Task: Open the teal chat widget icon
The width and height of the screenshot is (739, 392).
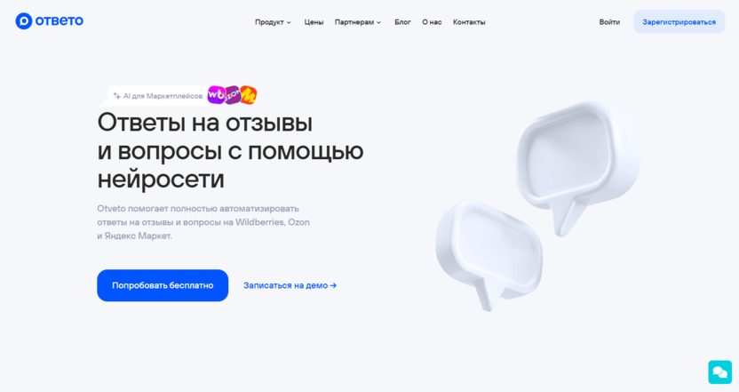Action: click(x=719, y=372)
